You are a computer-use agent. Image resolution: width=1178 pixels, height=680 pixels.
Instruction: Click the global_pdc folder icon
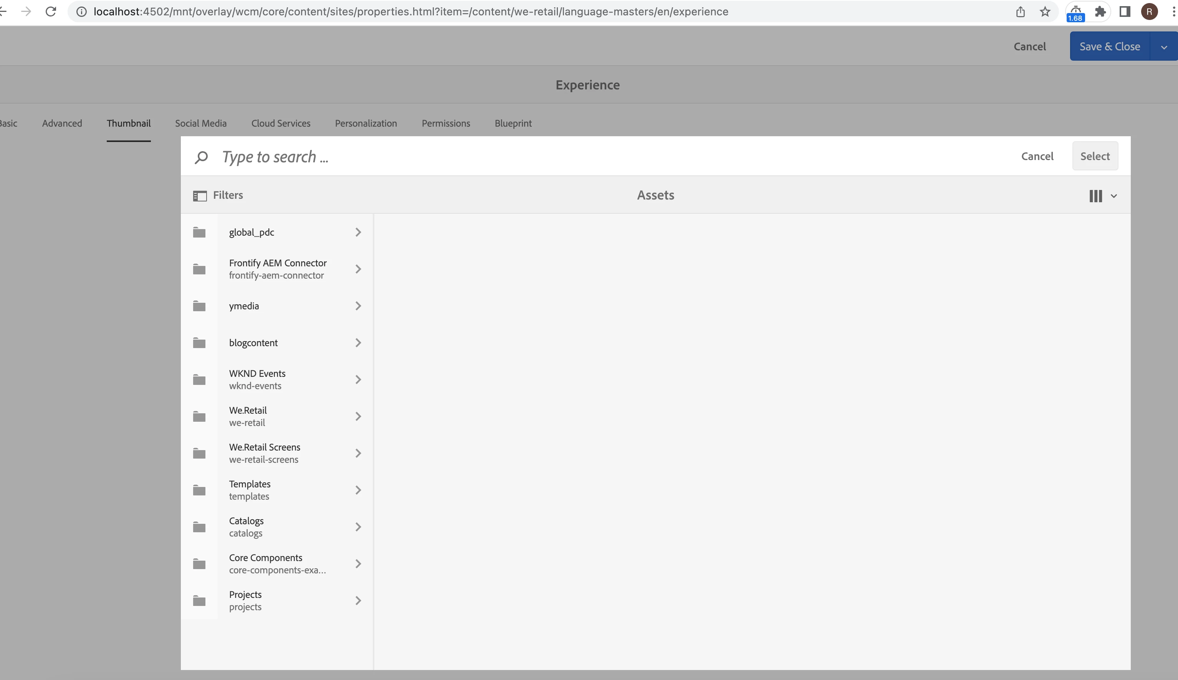pos(200,233)
